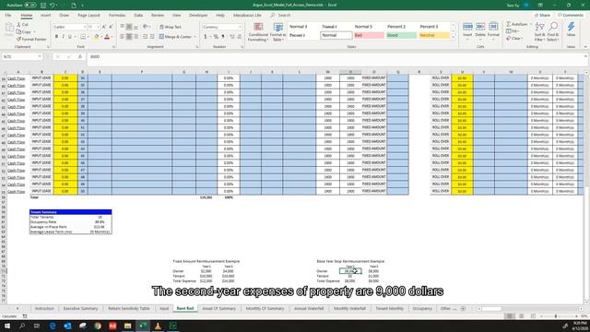Viewport: 590px width, 332px height.
Task: Toggle Wrap Text
Action: [x=170, y=27]
